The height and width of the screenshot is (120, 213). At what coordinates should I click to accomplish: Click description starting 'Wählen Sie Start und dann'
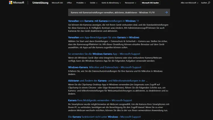[x=118, y=44]
